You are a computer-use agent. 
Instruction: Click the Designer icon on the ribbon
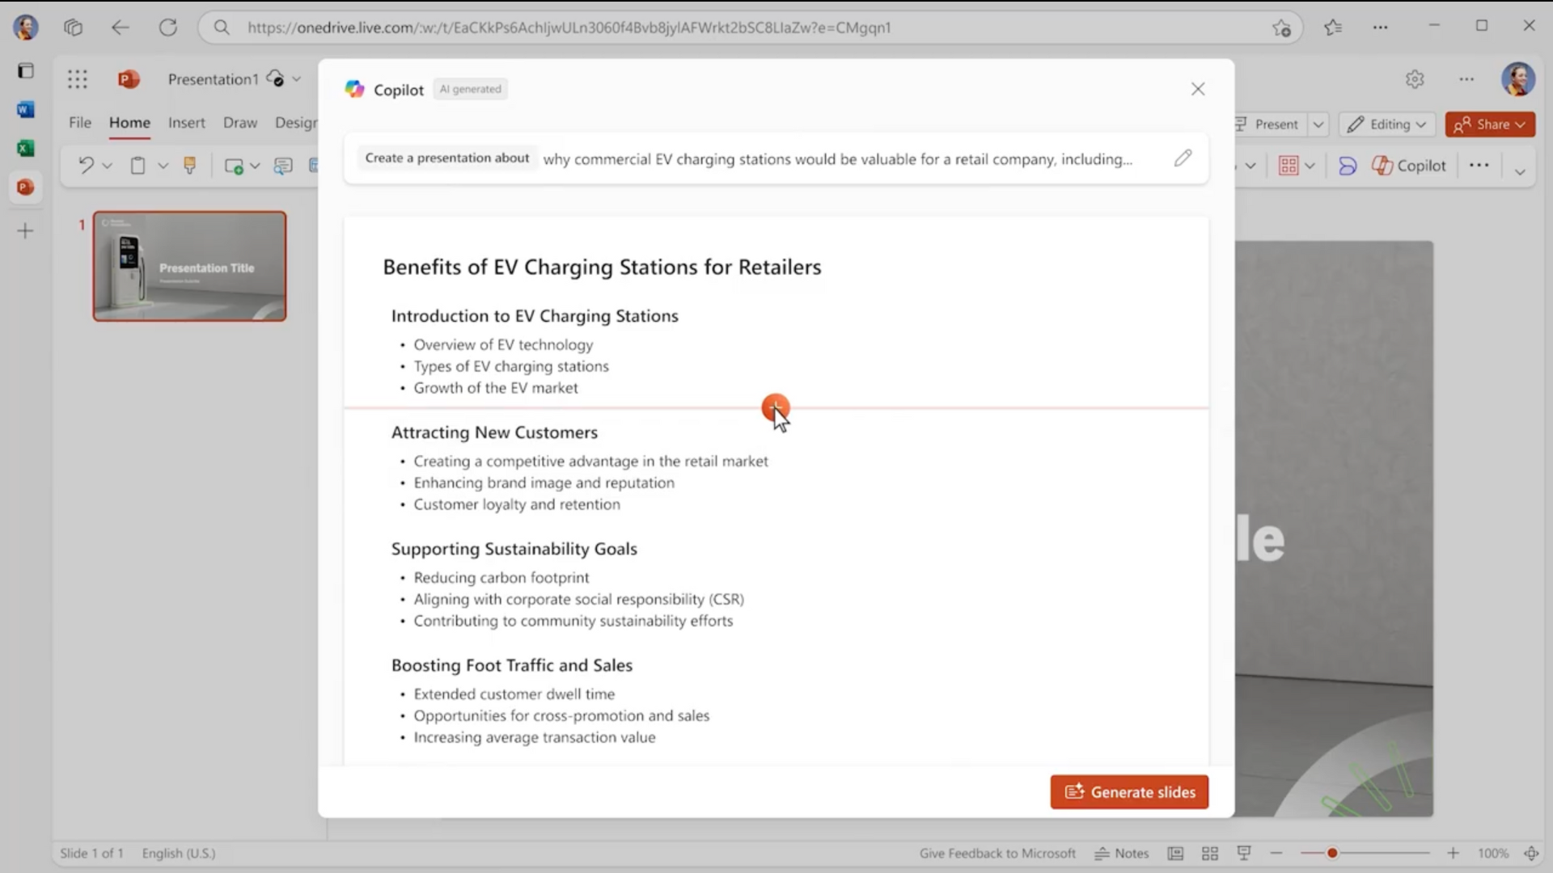[1347, 165]
